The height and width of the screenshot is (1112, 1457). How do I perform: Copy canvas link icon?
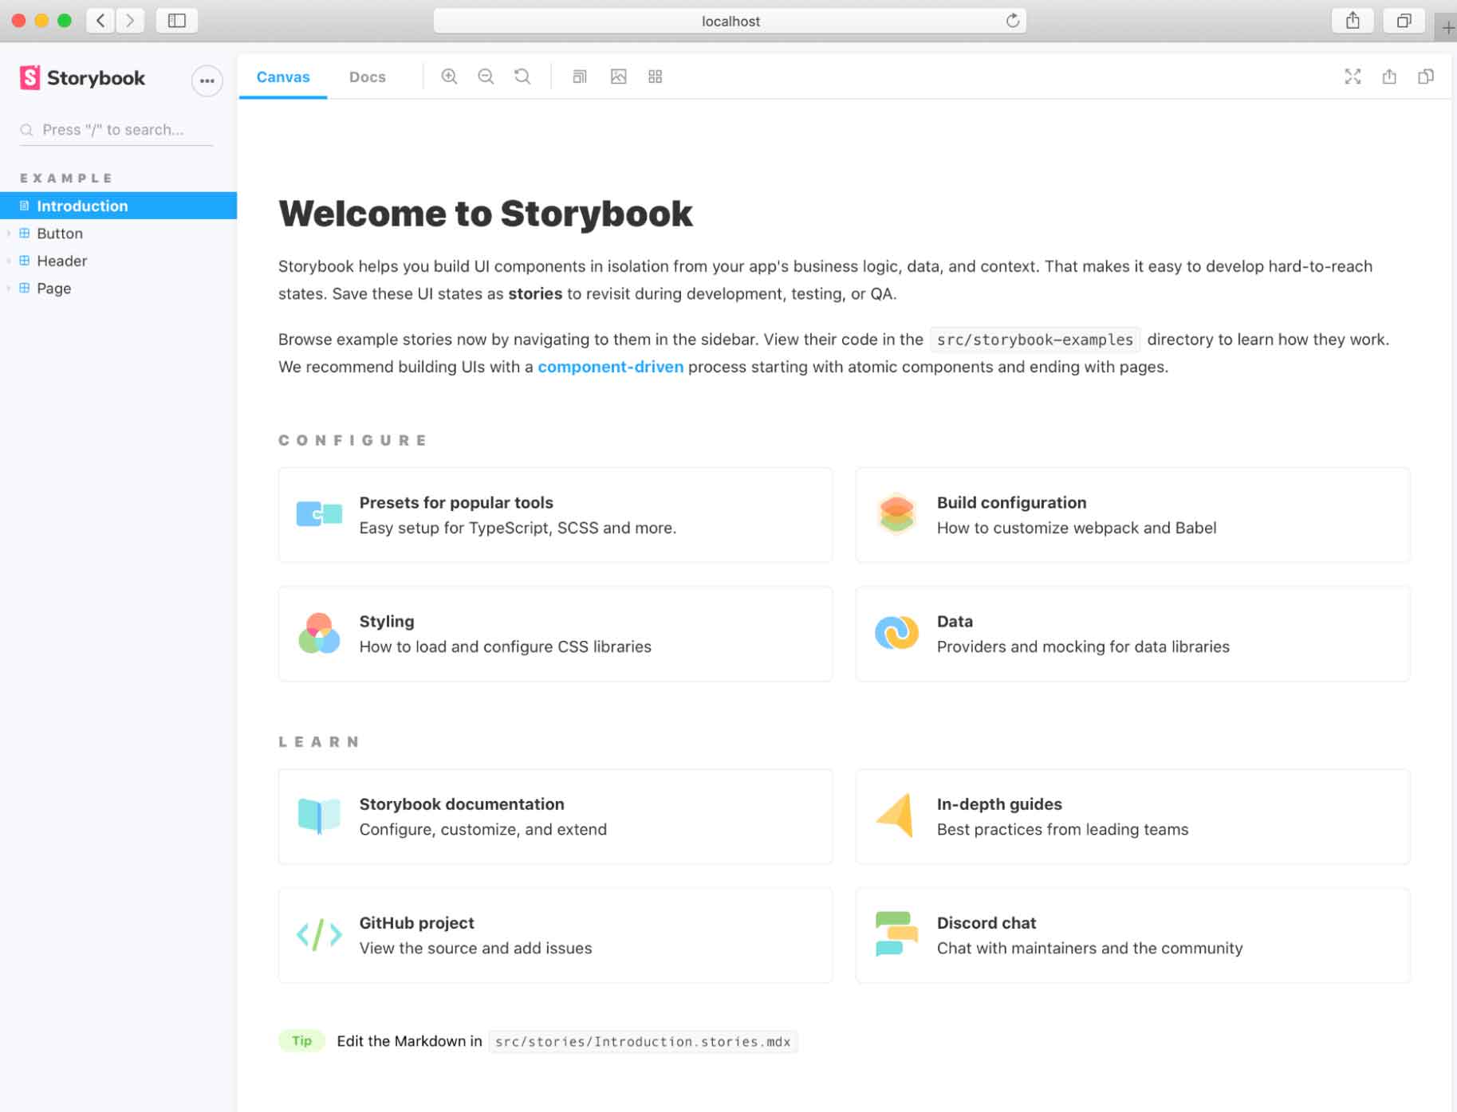pyautogui.click(x=1426, y=77)
